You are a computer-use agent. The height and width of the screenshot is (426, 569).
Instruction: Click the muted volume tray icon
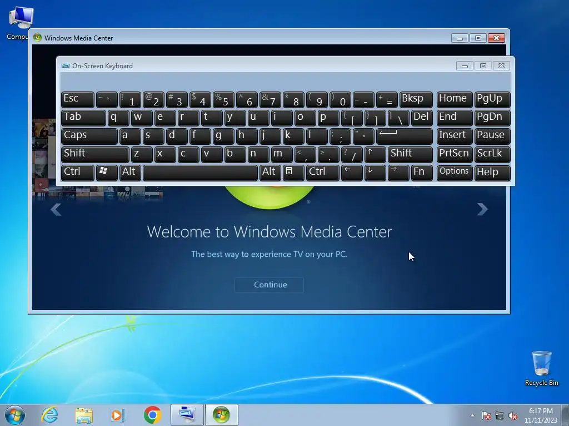click(513, 415)
